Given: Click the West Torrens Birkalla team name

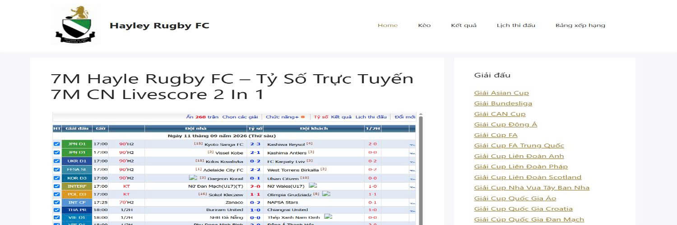Looking at the screenshot, I should (x=293, y=170).
